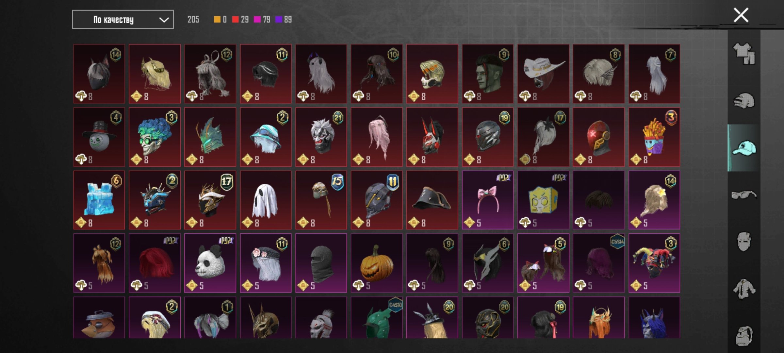Choose the white ghost sheet headwear

click(266, 200)
